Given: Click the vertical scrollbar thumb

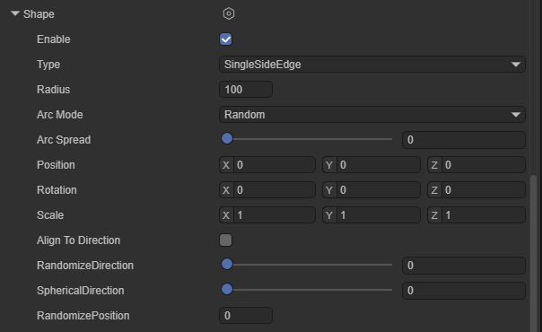Looking at the screenshot, I should click(x=533, y=254).
